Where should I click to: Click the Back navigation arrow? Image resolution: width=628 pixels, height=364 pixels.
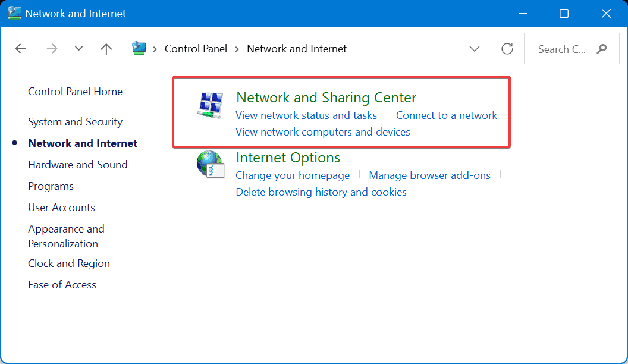20,49
